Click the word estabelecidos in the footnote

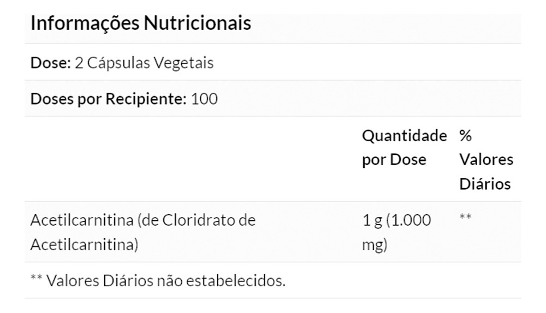click(236, 281)
